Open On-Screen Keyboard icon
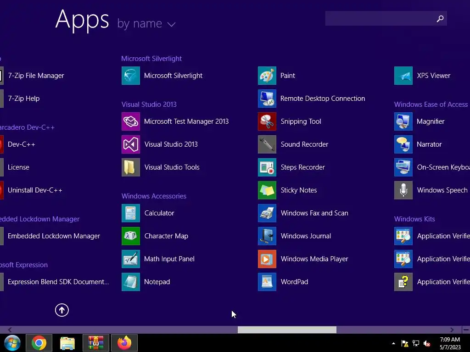Viewport: 470px width, 352px height. tap(403, 167)
